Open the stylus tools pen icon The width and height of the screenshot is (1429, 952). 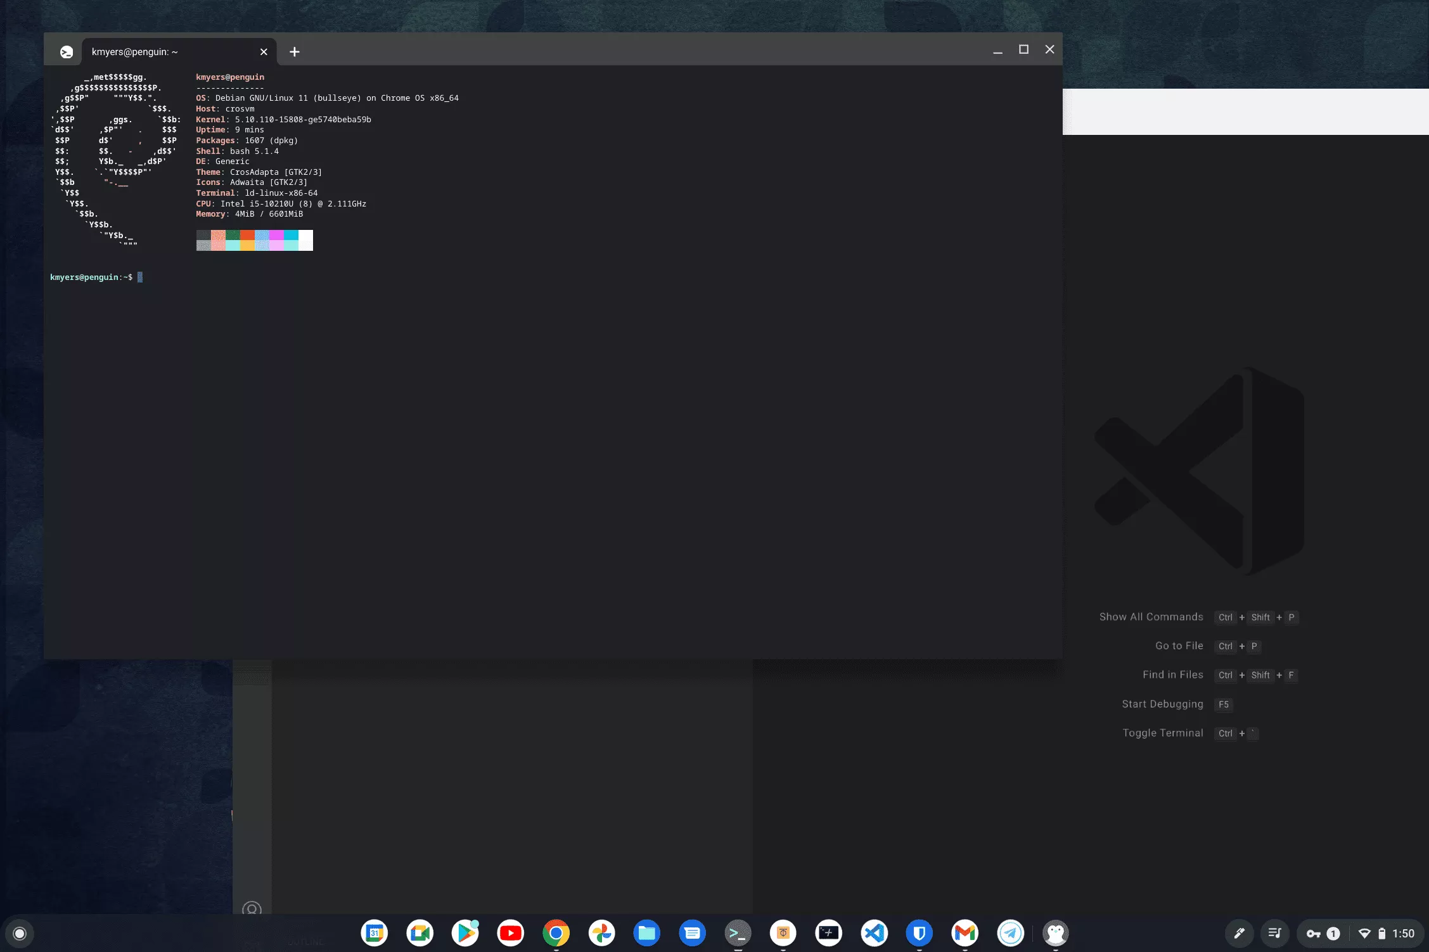pyautogui.click(x=1239, y=933)
